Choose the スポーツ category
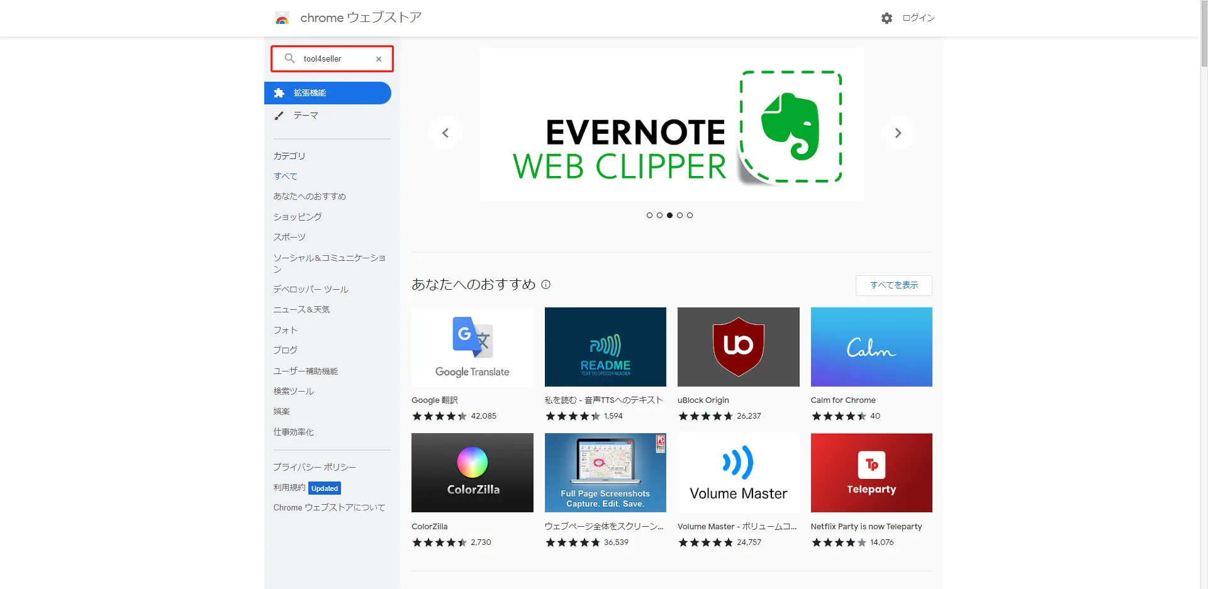Image resolution: width=1208 pixels, height=589 pixels. point(289,237)
